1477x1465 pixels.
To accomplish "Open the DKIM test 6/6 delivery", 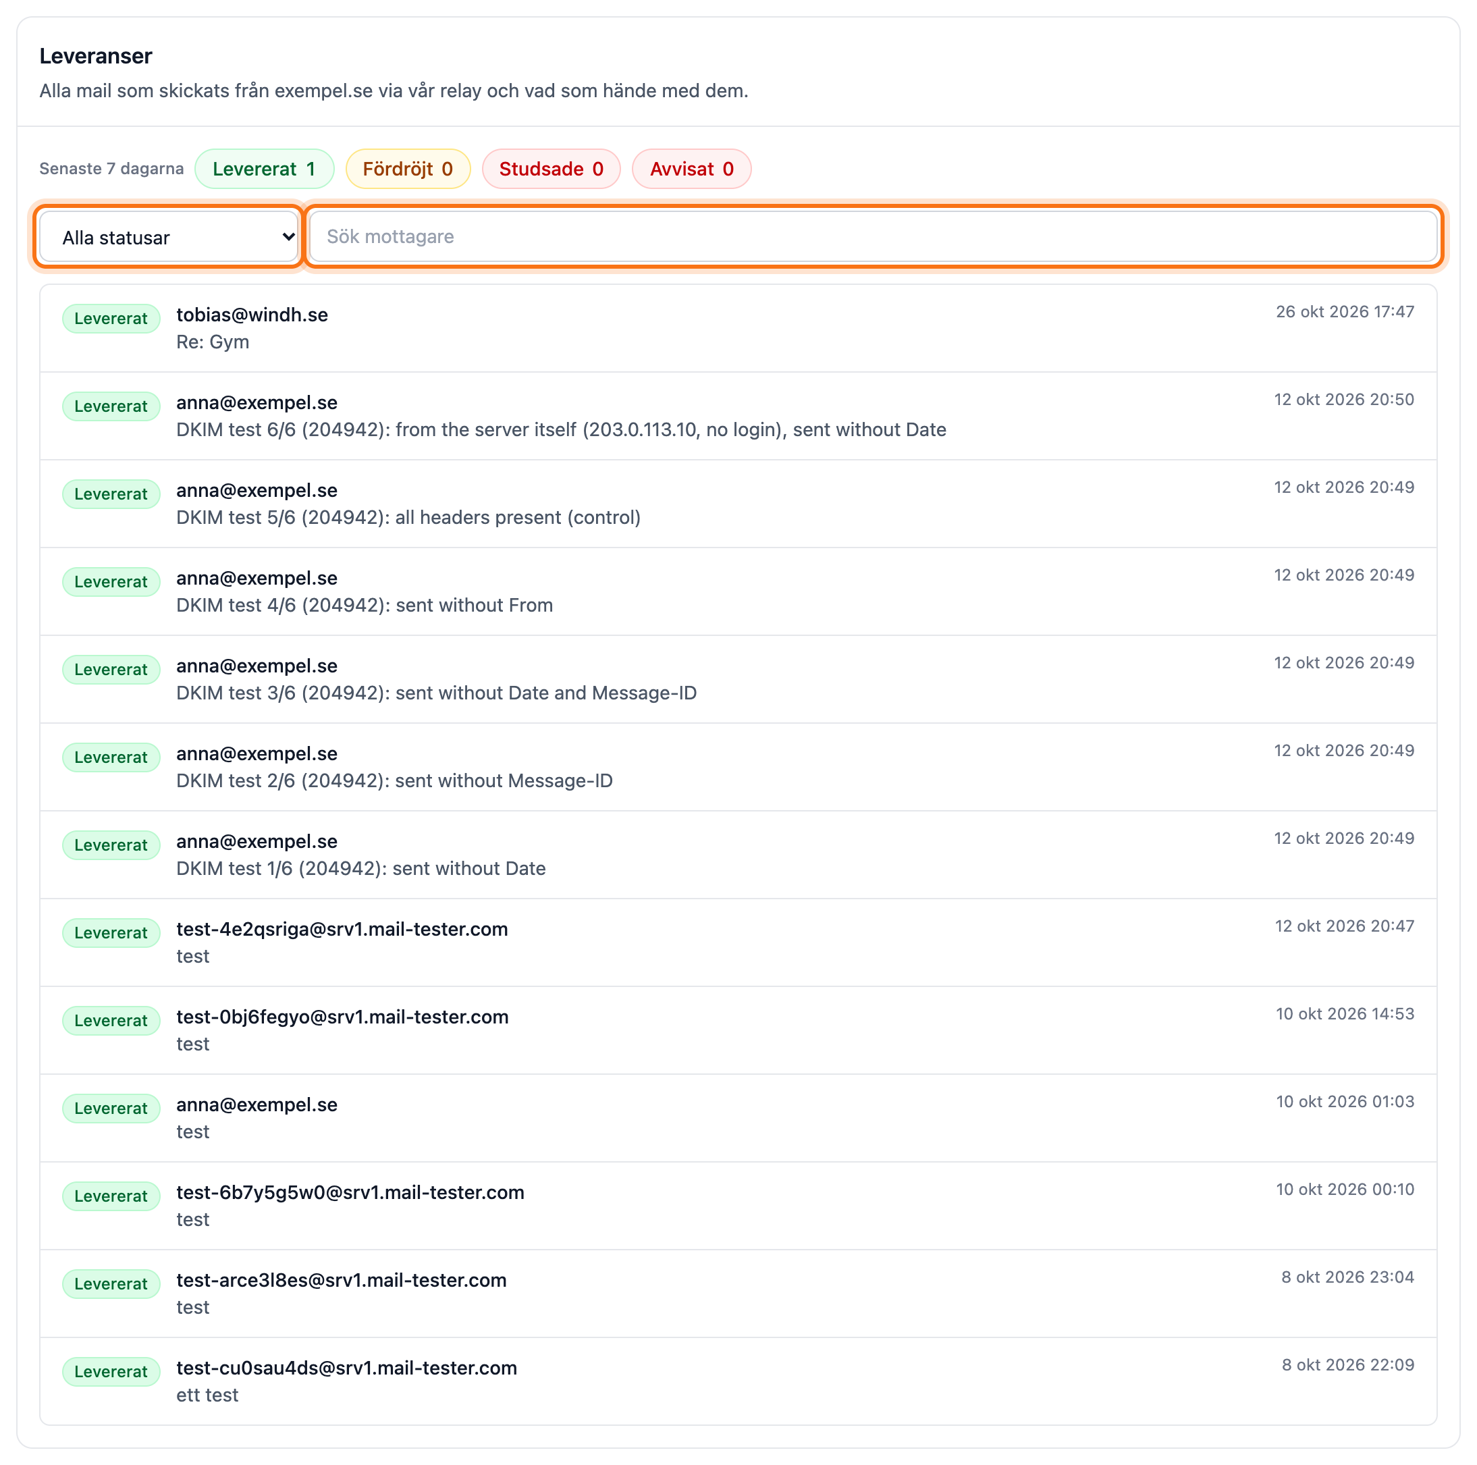I will tap(738, 417).
